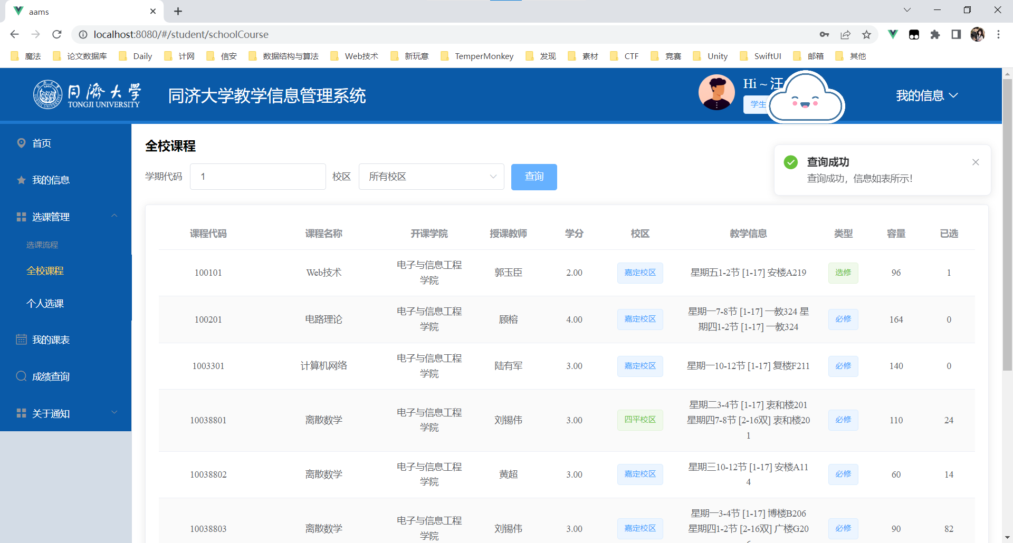Viewport: 1013px width, 543px height.
Task: Click the star icon beside 我的信息
Action: click(21, 180)
